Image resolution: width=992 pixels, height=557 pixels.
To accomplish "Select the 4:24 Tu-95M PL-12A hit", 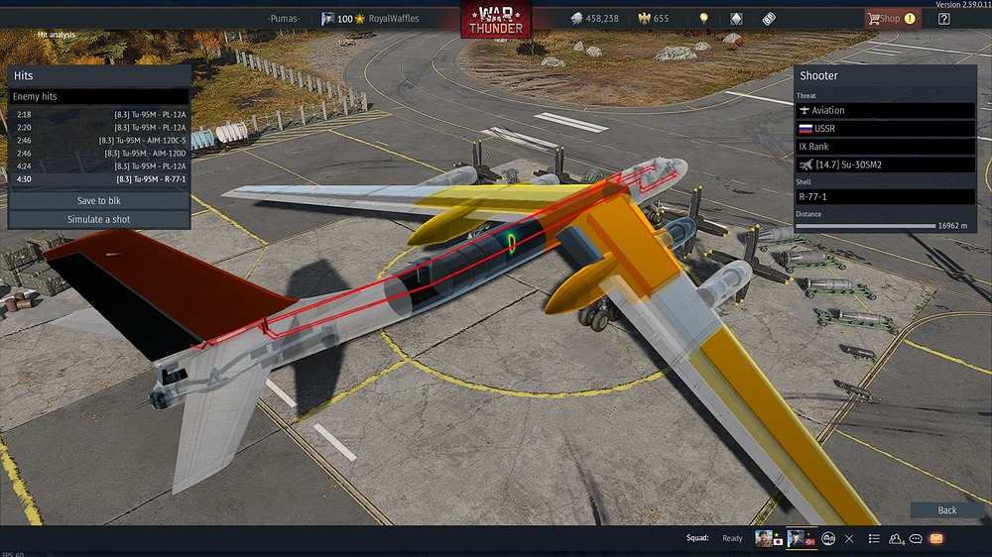I will click(98, 167).
